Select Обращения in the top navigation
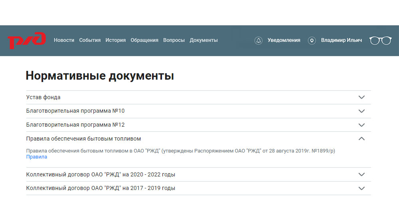Screen dimensions: 399x221 click(x=144, y=40)
